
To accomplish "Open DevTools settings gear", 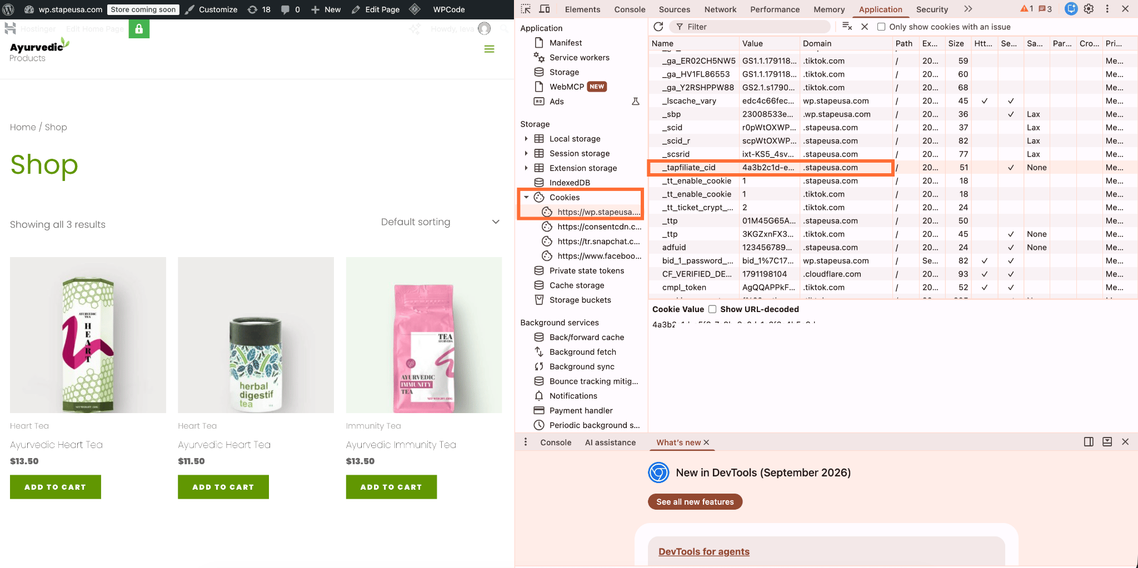I will pyautogui.click(x=1089, y=9).
